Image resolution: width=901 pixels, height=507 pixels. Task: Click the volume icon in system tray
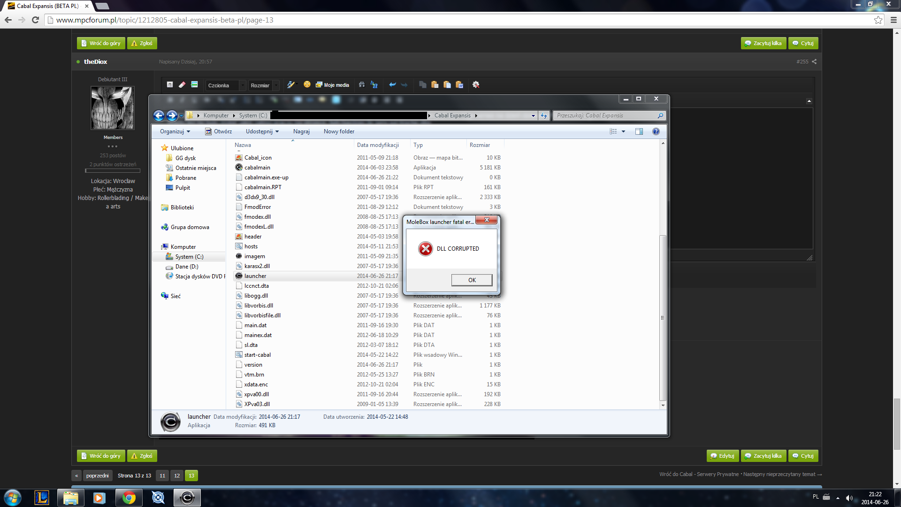coord(849,498)
